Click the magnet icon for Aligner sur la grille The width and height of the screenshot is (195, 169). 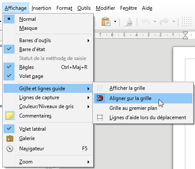point(100,98)
